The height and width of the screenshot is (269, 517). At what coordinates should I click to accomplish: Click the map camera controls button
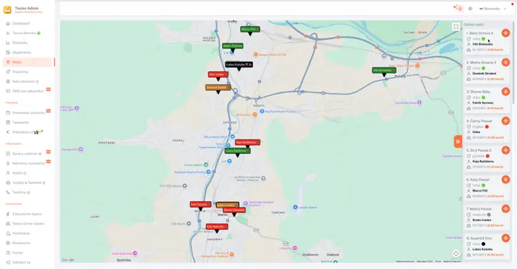tap(456, 253)
